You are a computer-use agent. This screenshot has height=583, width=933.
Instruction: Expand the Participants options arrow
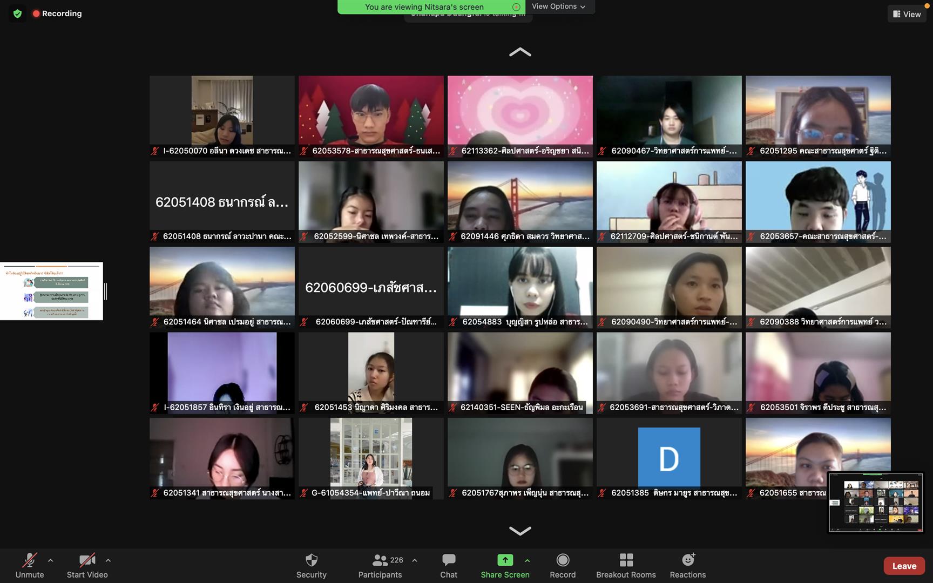coord(415,560)
